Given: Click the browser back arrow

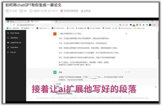Looking at the screenshot, I should point(7,25).
